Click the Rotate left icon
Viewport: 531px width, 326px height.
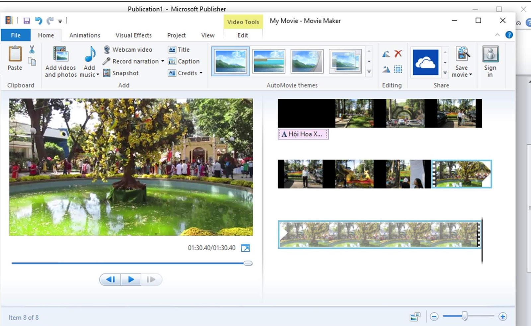tap(386, 54)
